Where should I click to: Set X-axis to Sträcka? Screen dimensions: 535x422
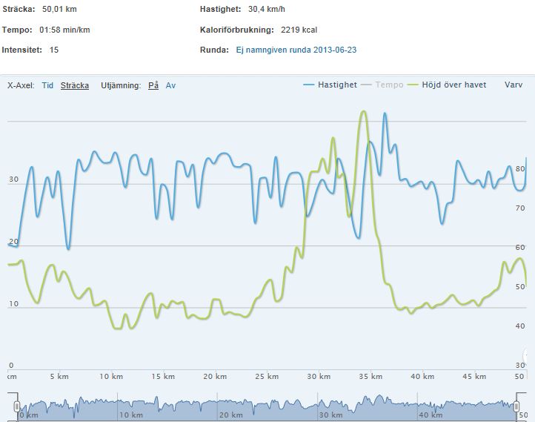(x=75, y=85)
